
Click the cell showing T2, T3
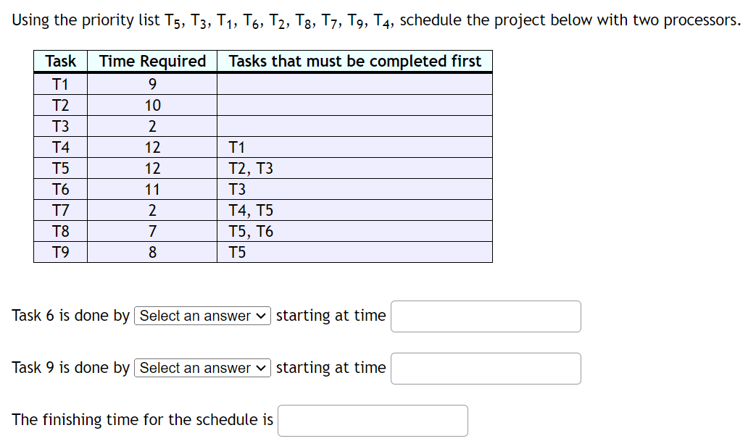[244, 168]
